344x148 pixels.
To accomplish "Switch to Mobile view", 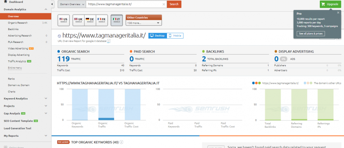I will point(175,35).
